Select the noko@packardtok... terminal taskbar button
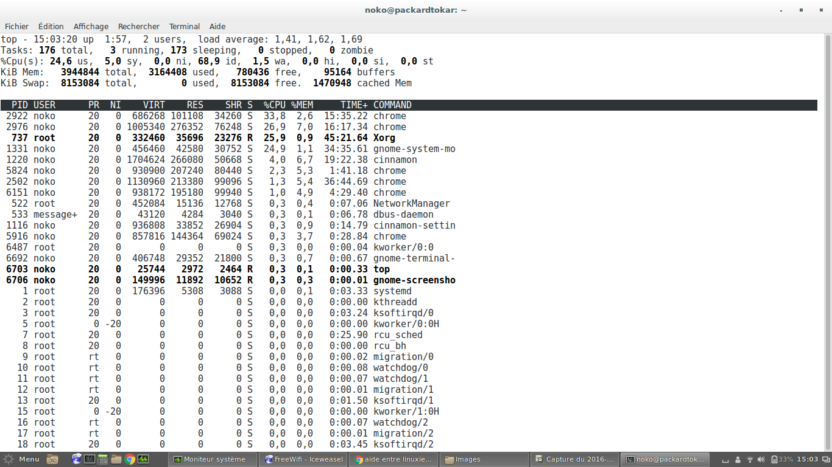Image resolution: width=832 pixels, height=467 pixels. 665,459
